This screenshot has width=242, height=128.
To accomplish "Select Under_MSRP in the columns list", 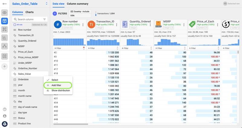I will [30, 63].
